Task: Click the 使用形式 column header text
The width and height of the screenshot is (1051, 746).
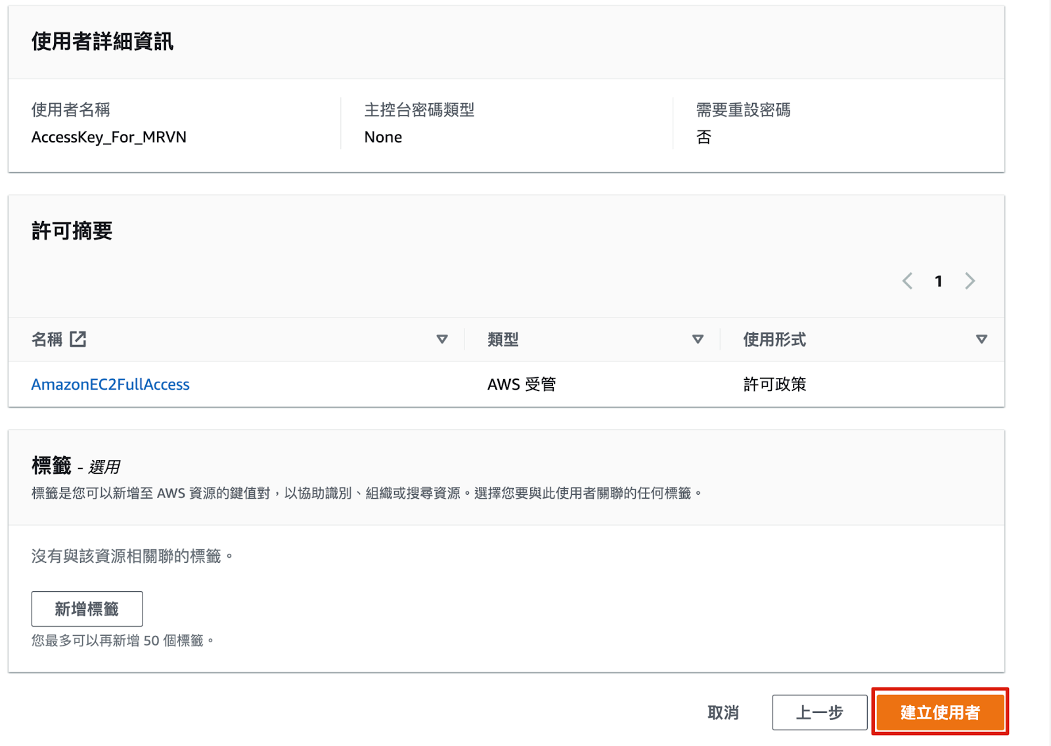Action: (774, 339)
